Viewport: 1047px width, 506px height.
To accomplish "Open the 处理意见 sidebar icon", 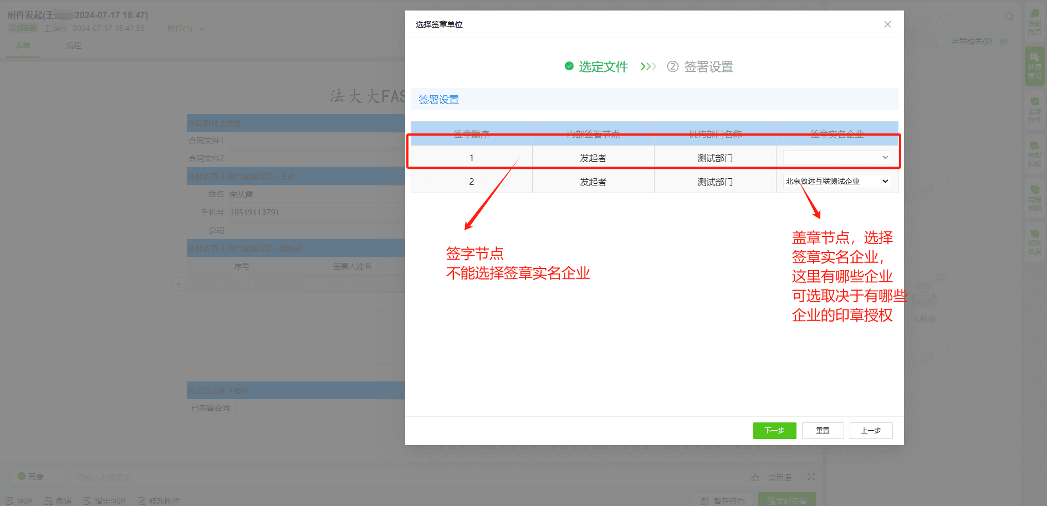I will 1034,66.
